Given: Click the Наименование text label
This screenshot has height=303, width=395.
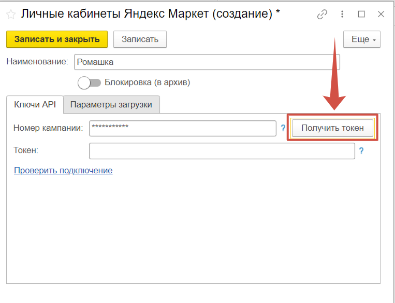Looking at the screenshot, I should (x=37, y=62).
